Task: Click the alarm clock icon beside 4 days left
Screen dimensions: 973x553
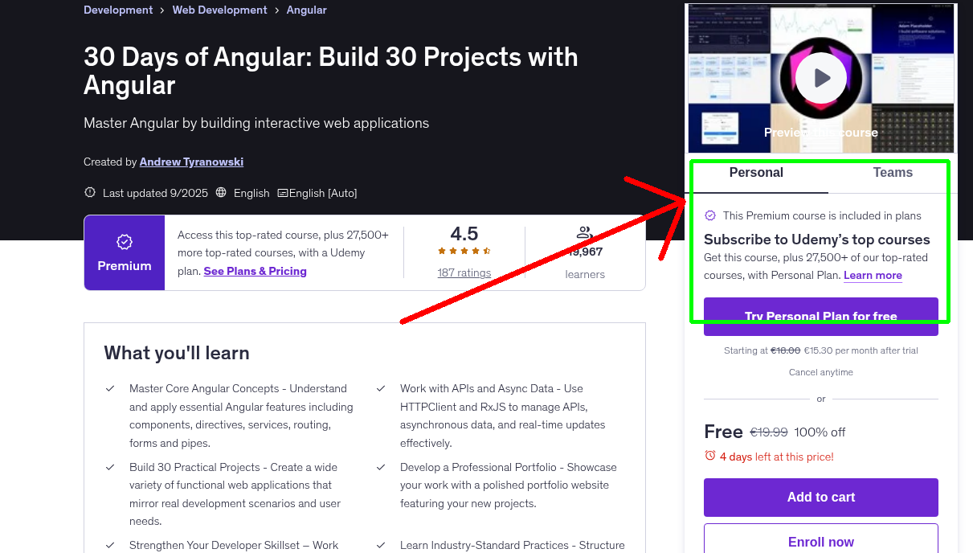Action: tap(710, 456)
